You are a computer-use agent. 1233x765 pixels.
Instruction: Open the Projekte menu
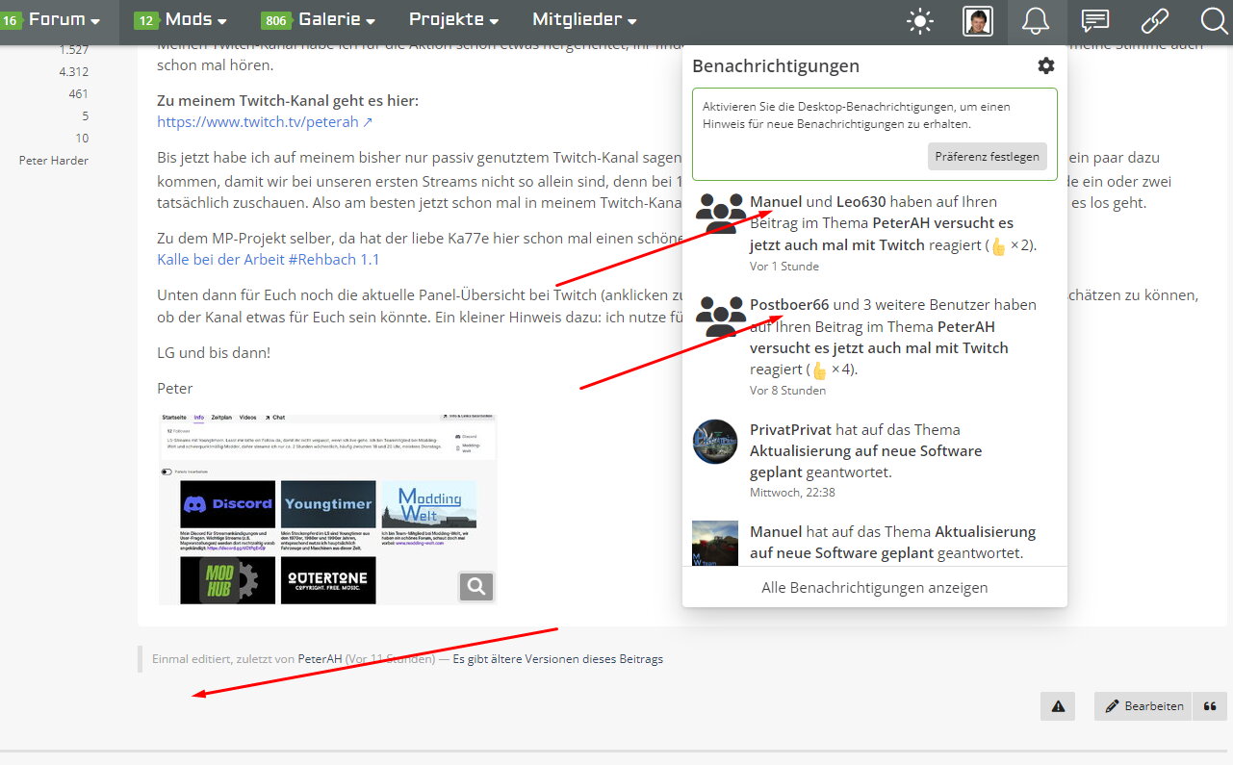pyautogui.click(x=453, y=19)
